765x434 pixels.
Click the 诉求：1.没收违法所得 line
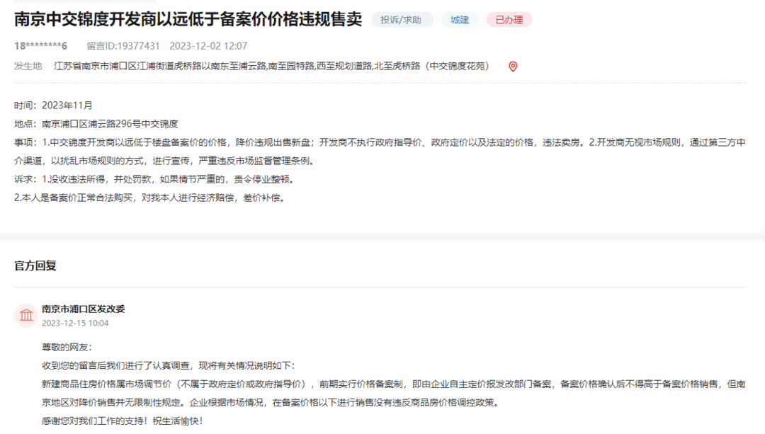point(155,179)
